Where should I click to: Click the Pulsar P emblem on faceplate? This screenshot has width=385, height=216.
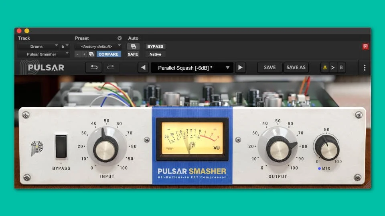click(37, 148)
